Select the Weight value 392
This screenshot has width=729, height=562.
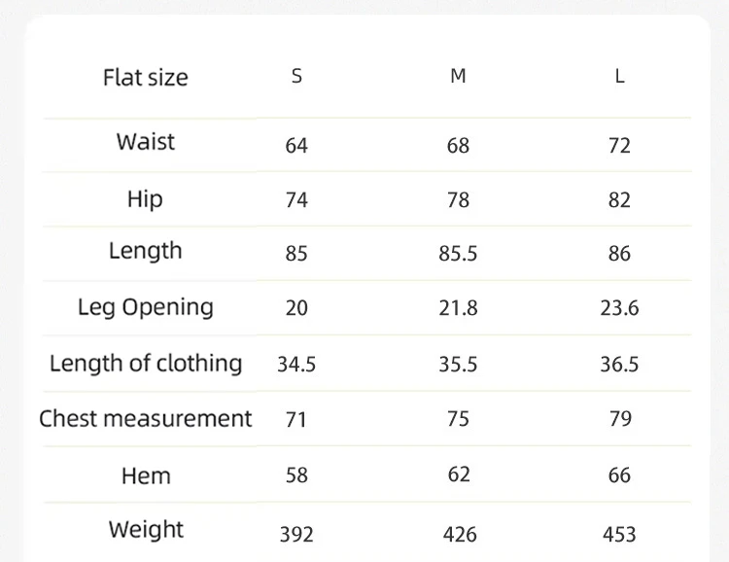click(296, 535)
